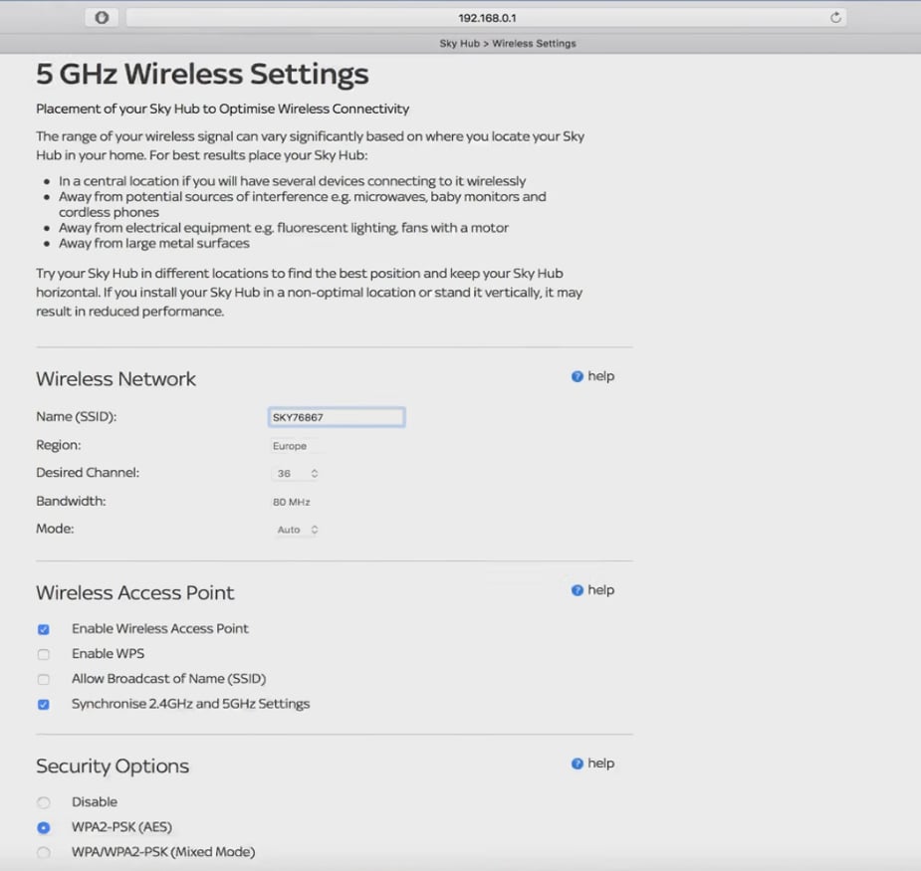Open the help icon for Wireless Access Point
Viewport: 921px width, 871px height.
tap(577, 590)
